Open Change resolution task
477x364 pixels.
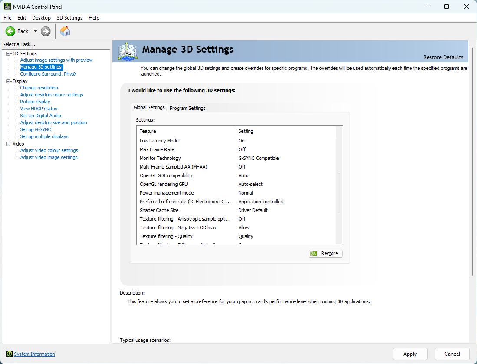point(39,88)
